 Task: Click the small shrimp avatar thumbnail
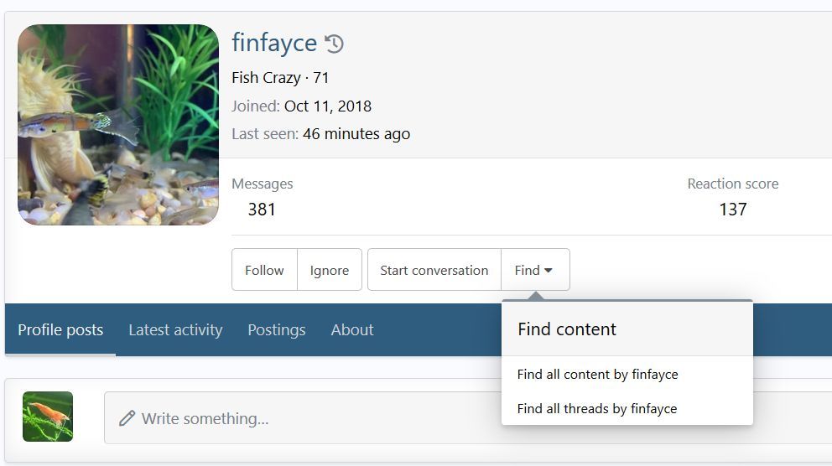pyautogui.click(x=48, y=417)
